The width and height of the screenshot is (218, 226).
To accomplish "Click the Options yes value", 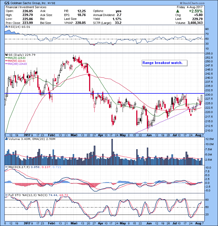I will pyautogui.click(x=119, y=11).
